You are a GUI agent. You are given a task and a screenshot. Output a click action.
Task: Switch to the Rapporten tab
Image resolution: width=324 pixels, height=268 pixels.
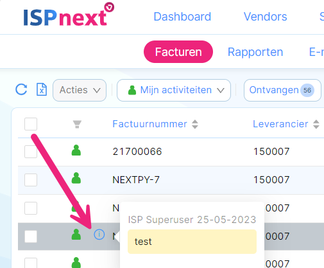(x=255, y=52)
